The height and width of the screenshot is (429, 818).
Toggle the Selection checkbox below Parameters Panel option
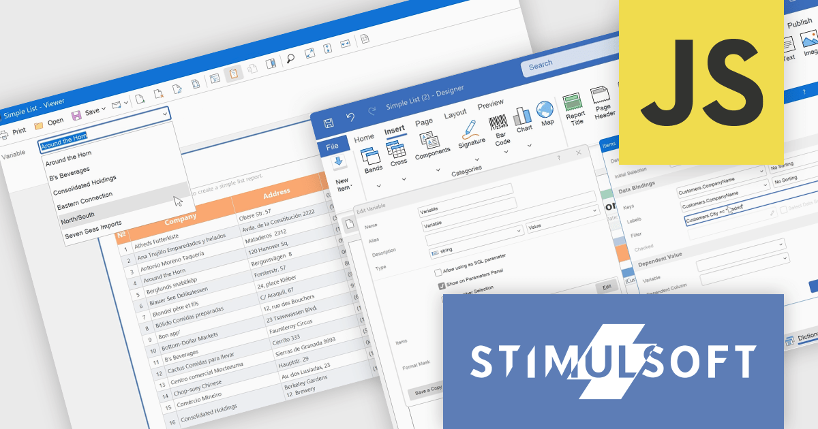point(443,298)
